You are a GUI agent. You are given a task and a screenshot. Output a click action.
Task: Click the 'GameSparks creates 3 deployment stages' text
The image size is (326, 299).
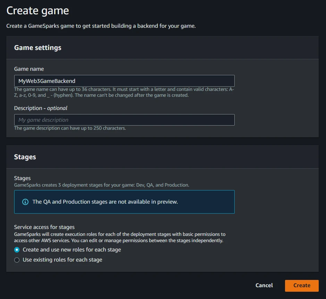coord(101,185)
